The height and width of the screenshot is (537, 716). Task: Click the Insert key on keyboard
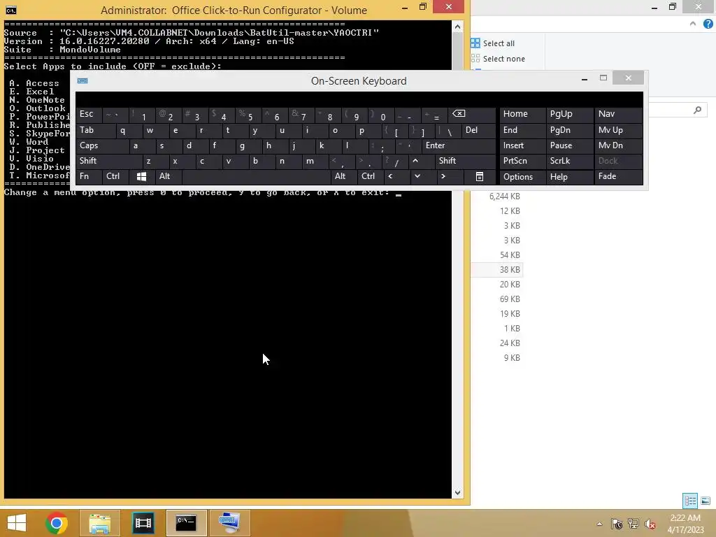[x=522, y=145]
